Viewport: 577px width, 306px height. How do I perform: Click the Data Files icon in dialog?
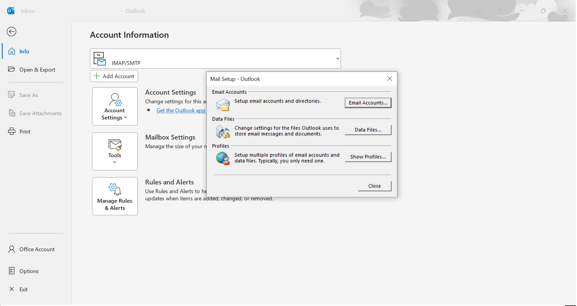(223, 132)
